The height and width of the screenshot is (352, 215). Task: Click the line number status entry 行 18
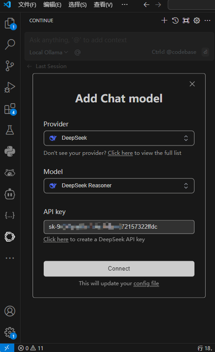pos(205,348)
